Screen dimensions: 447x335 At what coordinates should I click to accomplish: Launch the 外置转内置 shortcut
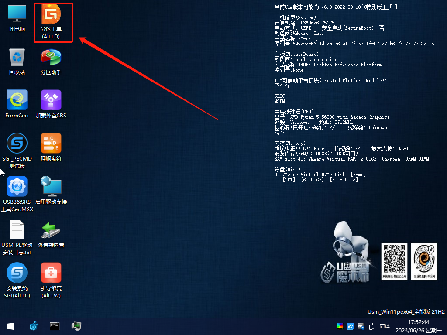coord(51,234)
